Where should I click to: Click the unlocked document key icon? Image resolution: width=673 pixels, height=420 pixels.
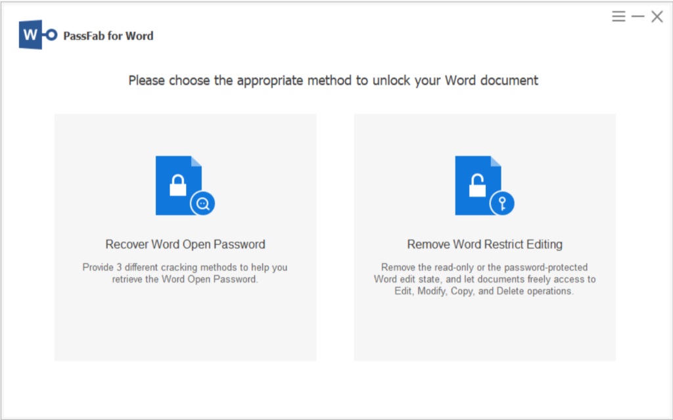tap(484, 185)
